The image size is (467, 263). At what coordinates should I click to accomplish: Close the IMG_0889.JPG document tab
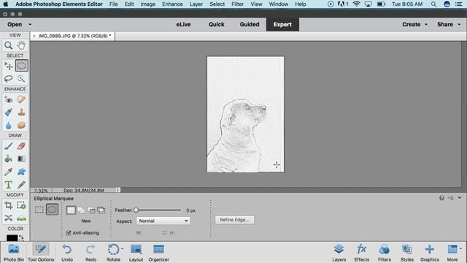click(x=34, y=36)
